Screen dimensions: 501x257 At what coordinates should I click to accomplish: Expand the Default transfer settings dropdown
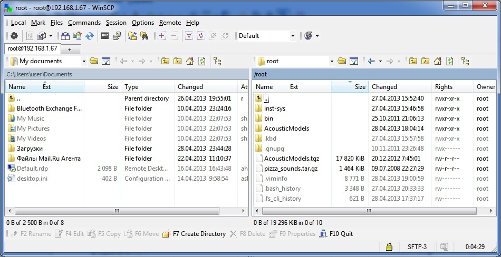coord(293,36)
